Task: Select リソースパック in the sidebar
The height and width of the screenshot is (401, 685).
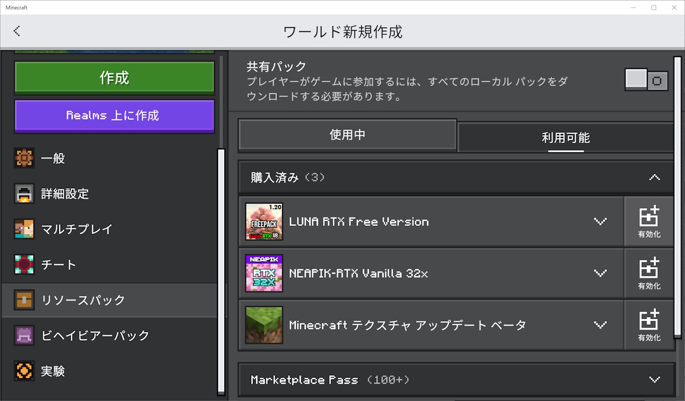Action: click(x=108, y=300)
